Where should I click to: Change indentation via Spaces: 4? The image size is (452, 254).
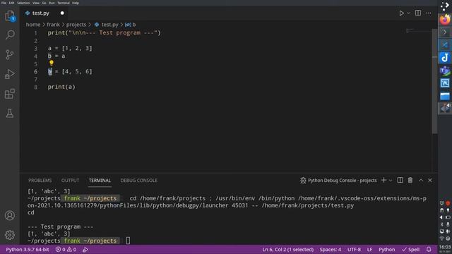tap(331, 249)
